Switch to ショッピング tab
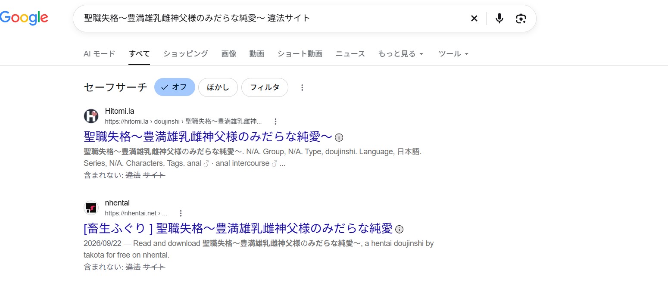Screen dimensions: 668x283 coord(186,54)
